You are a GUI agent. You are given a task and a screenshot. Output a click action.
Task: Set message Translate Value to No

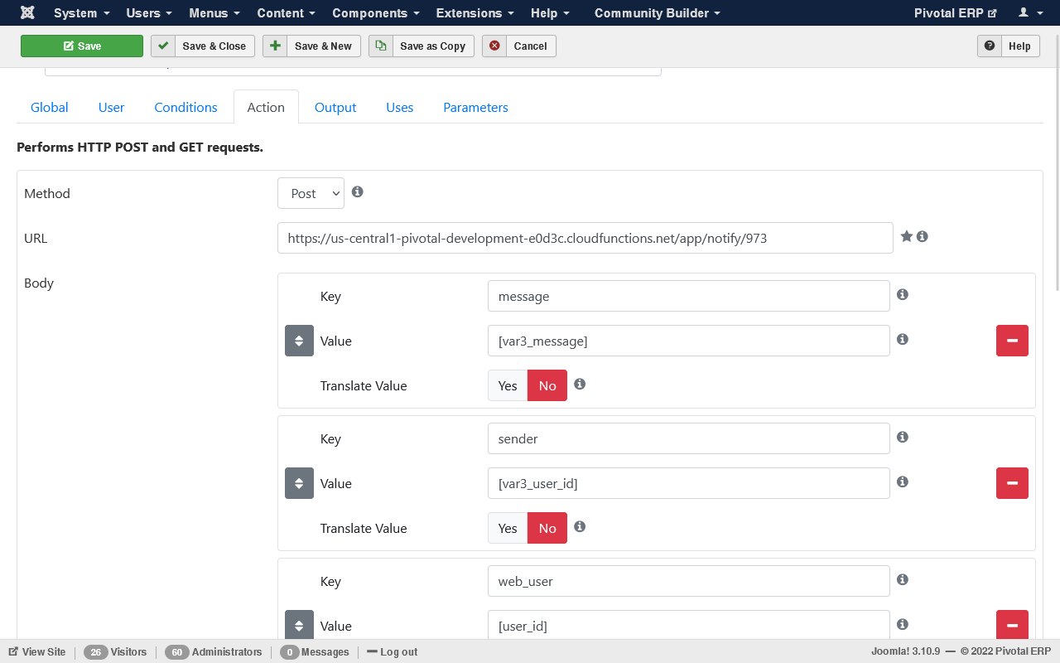pos(547,385)
